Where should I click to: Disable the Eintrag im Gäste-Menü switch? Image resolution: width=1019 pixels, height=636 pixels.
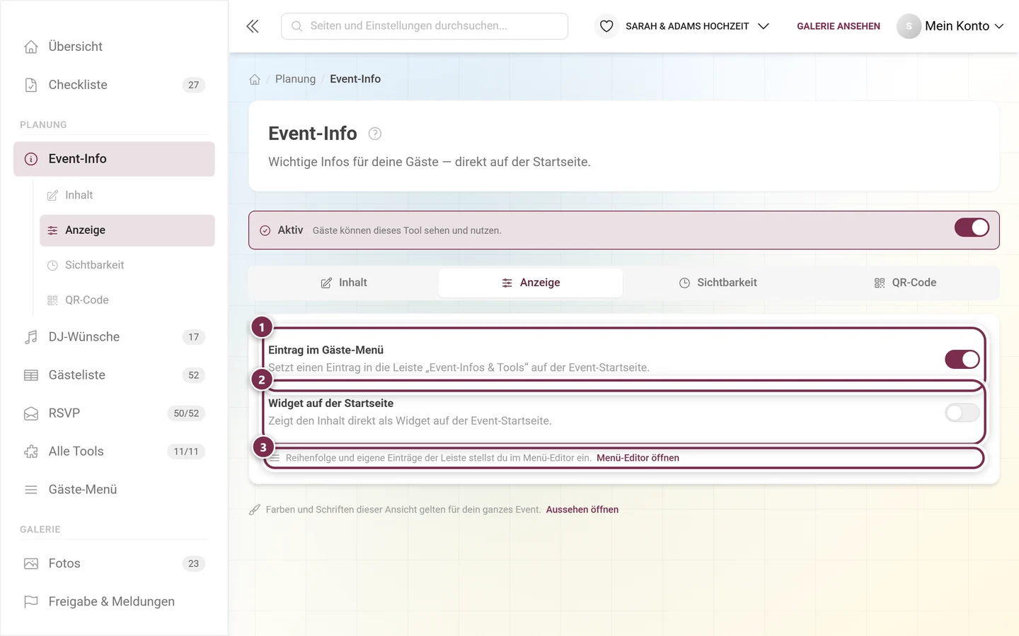tap(962, 359)
